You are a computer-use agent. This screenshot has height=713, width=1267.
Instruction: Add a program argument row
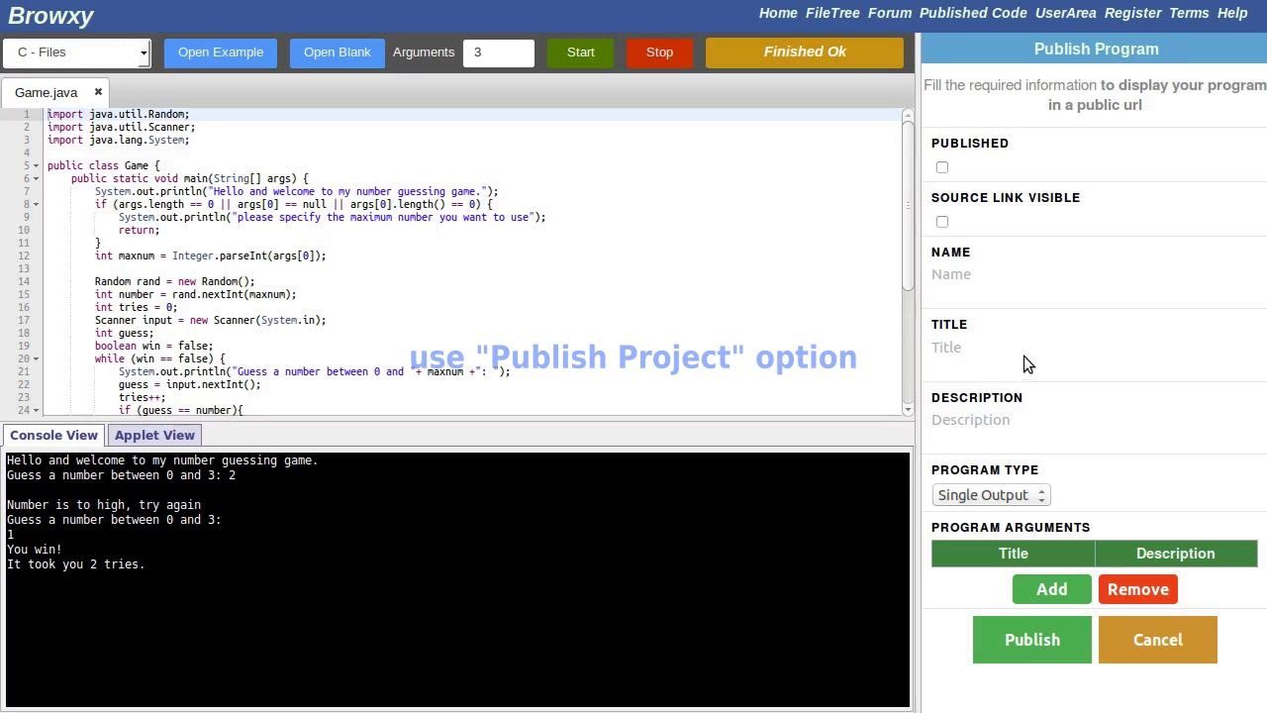click(x=1051, y=589)
